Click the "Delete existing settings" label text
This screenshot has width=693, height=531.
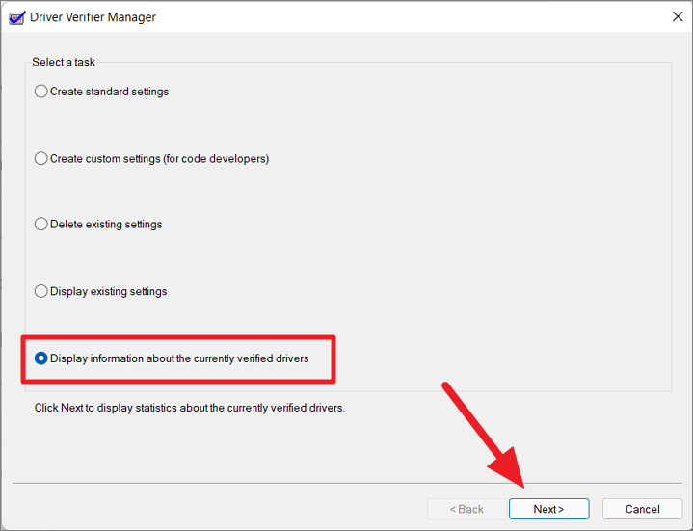click(106, 224)
